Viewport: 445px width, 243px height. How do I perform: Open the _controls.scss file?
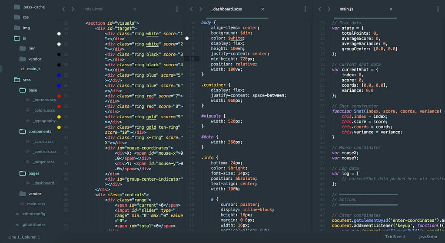click(41, 152)
